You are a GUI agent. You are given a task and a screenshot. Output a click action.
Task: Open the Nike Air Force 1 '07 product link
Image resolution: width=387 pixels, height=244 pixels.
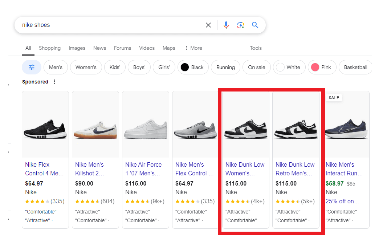[144, 169]
